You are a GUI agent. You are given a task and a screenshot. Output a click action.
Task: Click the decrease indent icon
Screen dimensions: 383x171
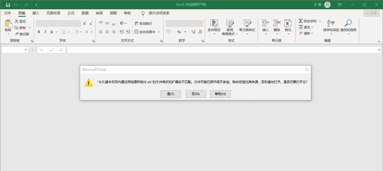tap(122, 32)
